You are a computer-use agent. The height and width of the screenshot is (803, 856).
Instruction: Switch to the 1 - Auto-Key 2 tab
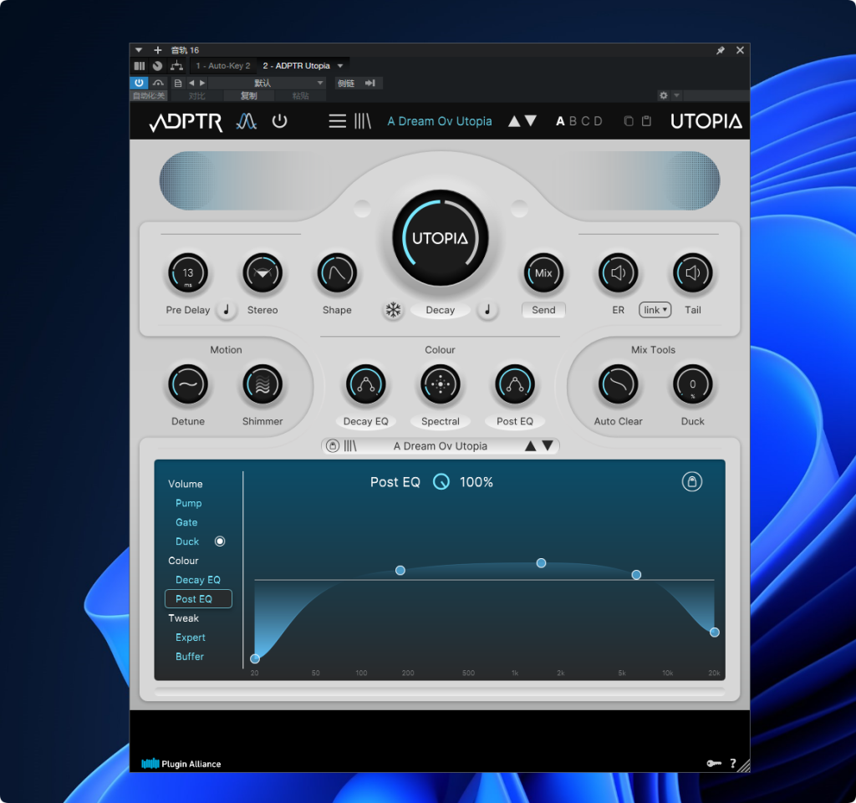tap(223, 65)
